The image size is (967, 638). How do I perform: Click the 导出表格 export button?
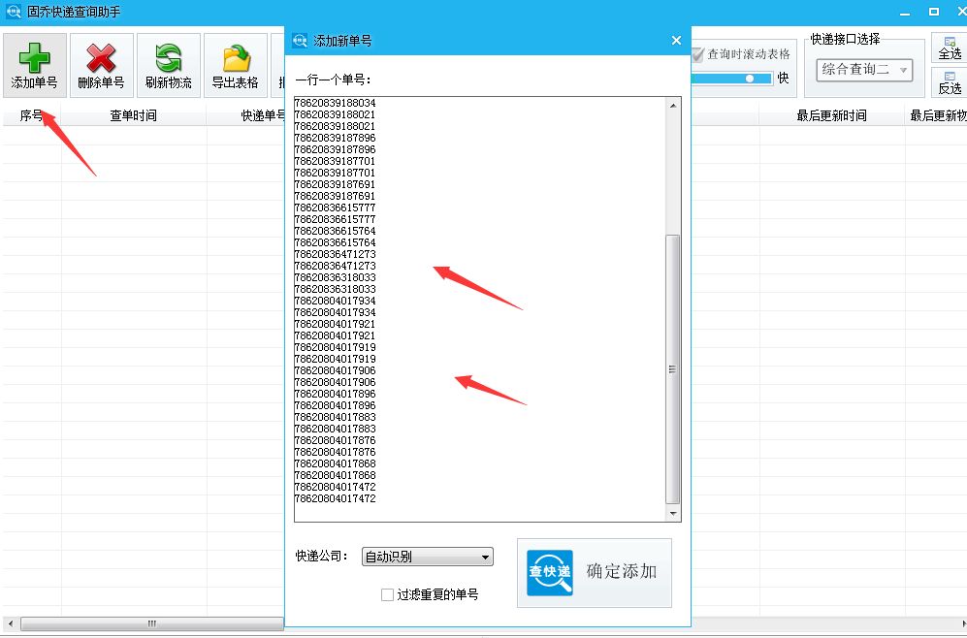coord(236,65)
